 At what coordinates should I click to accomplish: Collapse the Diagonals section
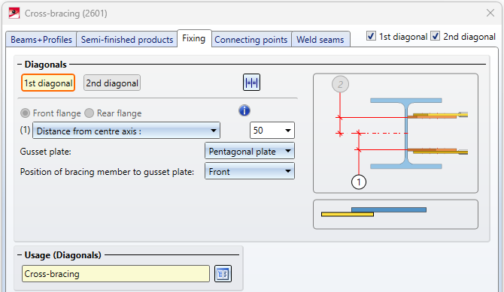[20, 65]
